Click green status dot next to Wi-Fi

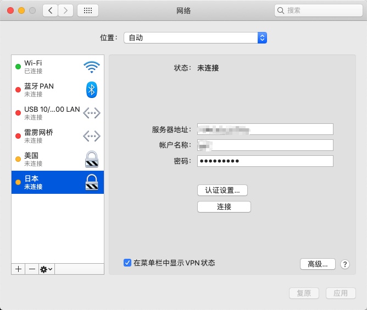point(18,67)
